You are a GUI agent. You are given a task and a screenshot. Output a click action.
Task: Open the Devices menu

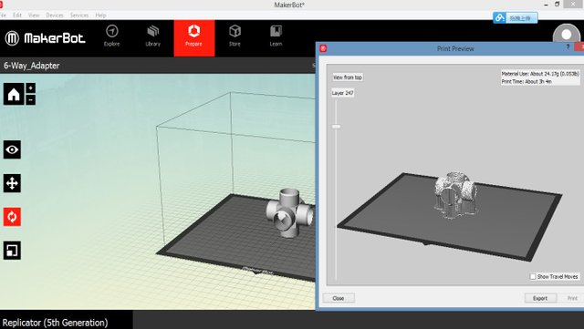[55, 15]
